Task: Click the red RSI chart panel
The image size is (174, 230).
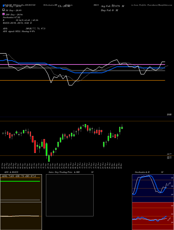Action: (153, 216)
